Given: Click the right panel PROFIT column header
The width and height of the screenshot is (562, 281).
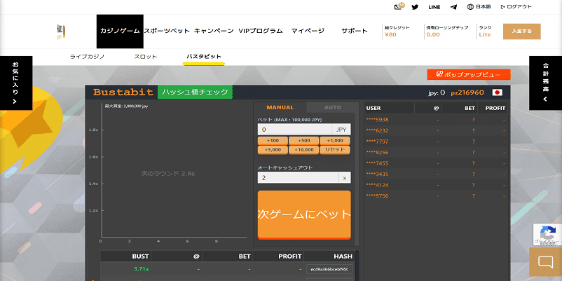Looking at the screenshot, I should point(493,108).
